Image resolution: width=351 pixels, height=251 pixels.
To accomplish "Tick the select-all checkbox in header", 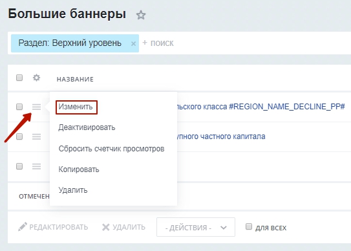I will pyautogui.click(x=19, y=78).
